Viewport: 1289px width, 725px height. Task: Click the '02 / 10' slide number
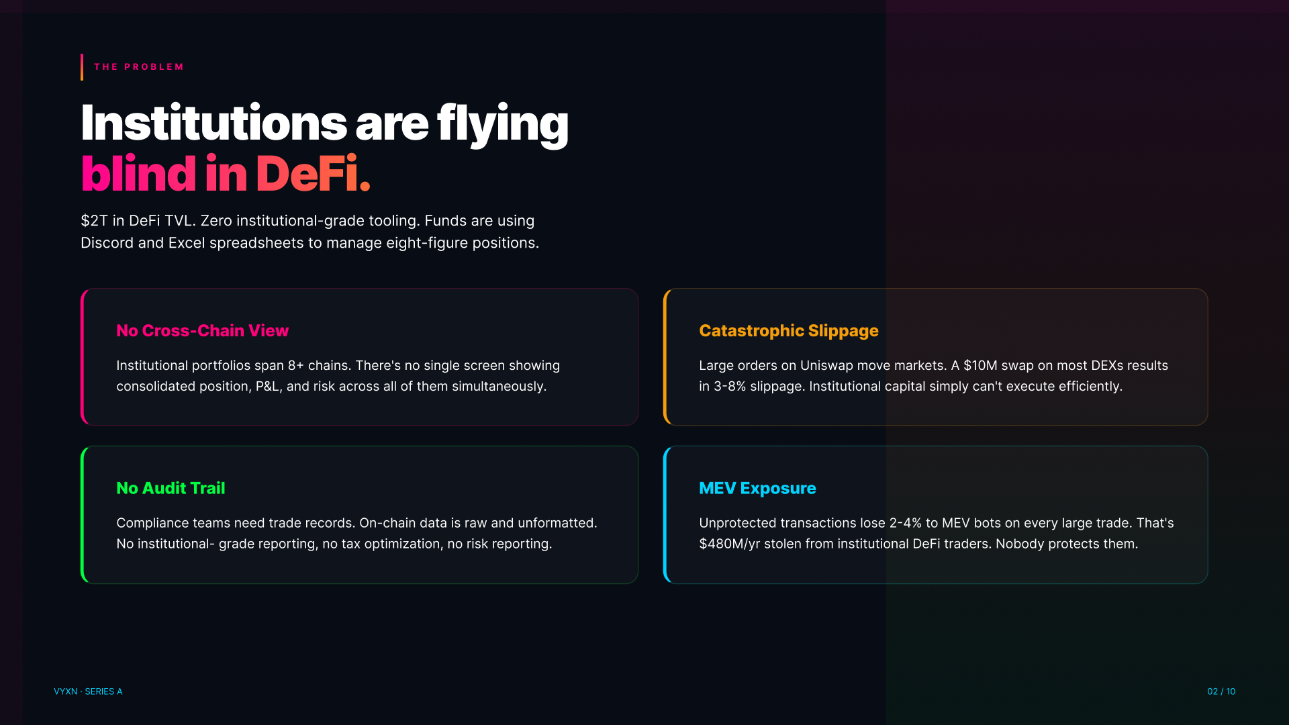1221,691
